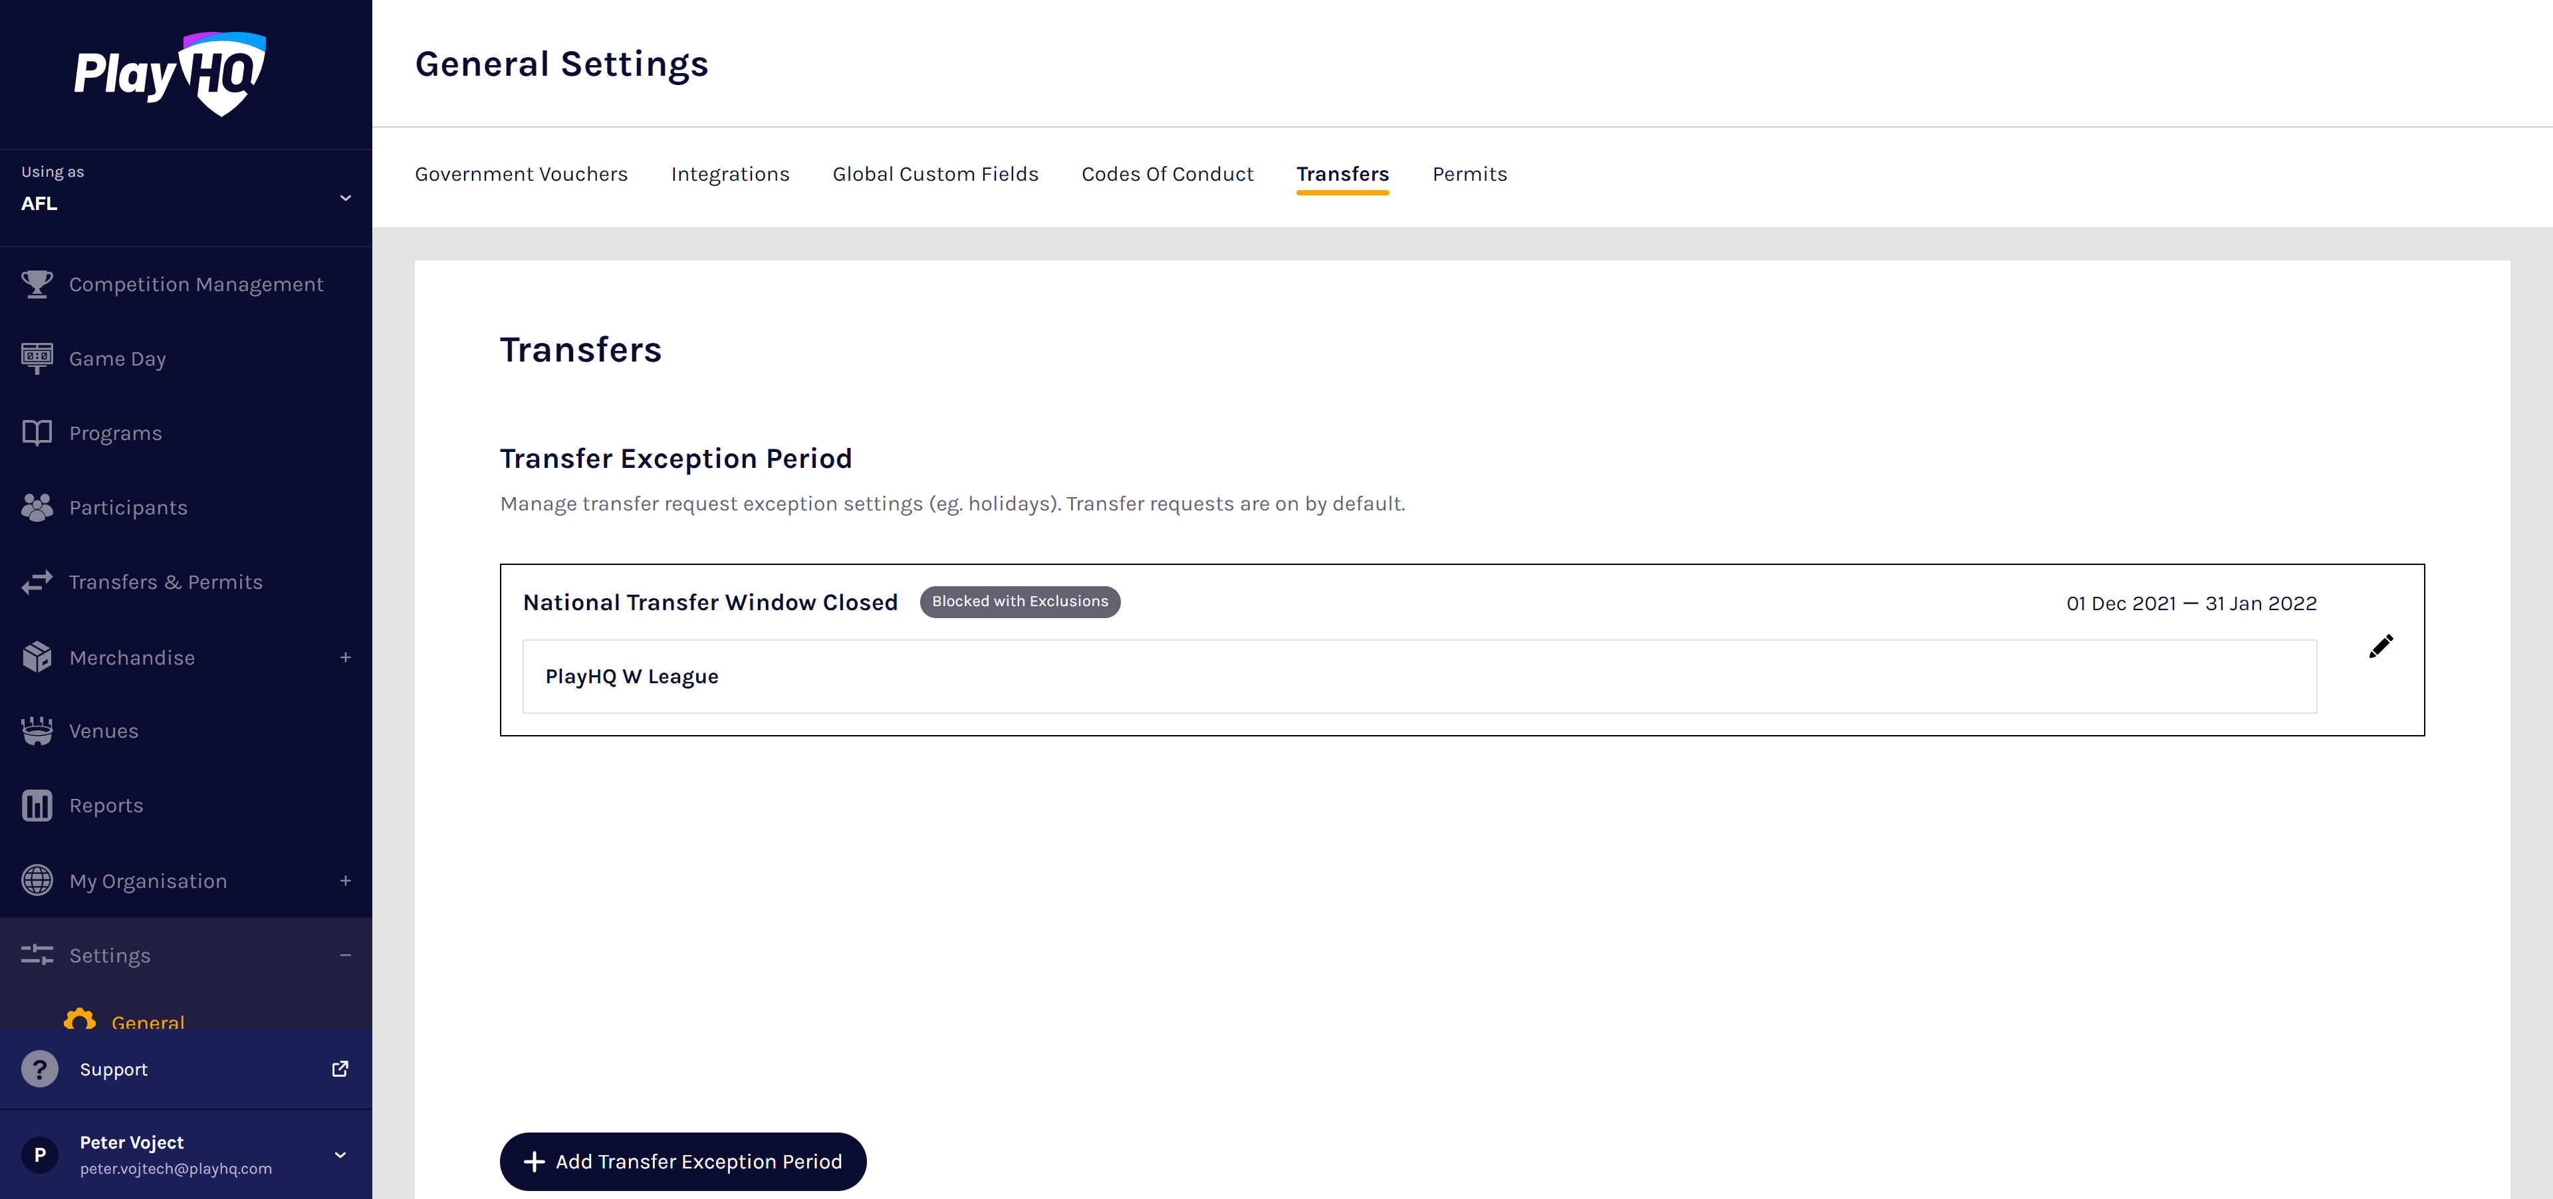
Task: Switch to the Government Vouchers tab
Action: point(521,174)
